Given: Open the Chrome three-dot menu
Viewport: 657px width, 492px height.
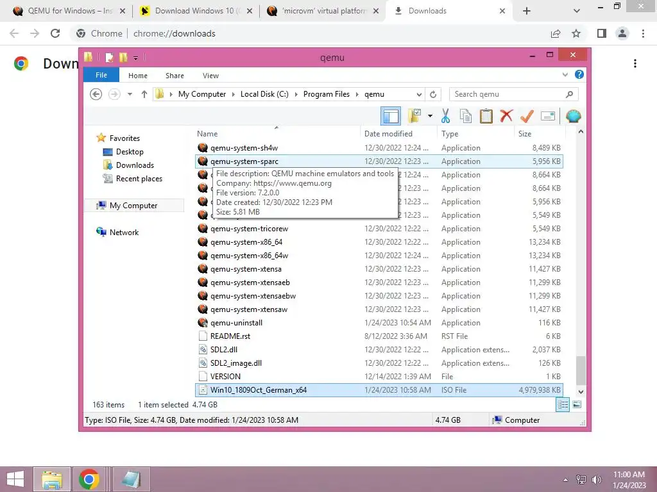Looking at the screenshot, I should [643, 33].
